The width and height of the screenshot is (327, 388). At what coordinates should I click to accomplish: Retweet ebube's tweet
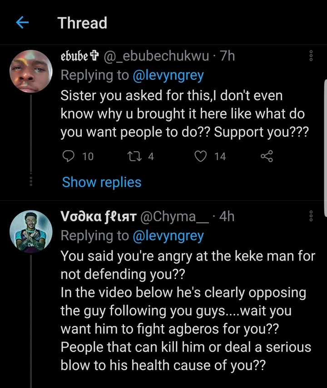point(135,157)
